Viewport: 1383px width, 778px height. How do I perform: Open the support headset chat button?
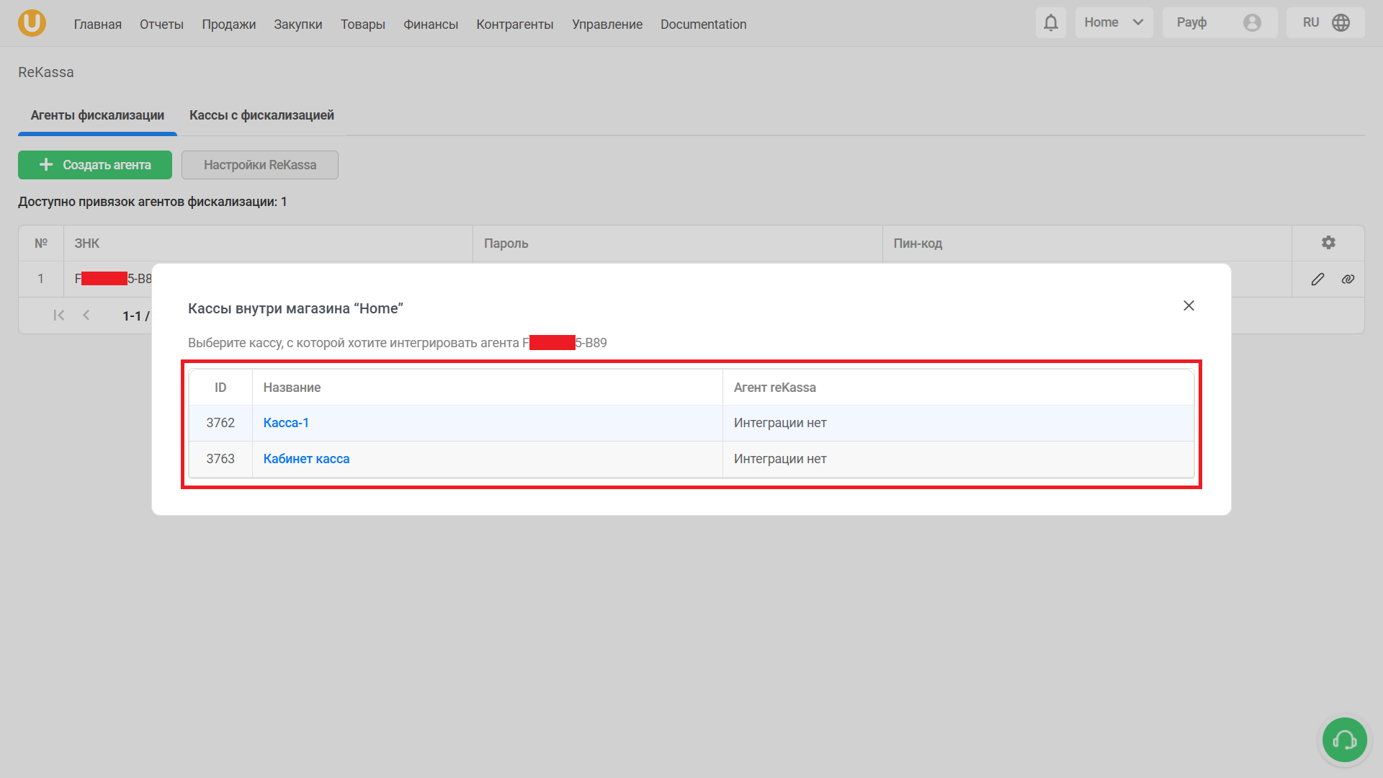1344,740
